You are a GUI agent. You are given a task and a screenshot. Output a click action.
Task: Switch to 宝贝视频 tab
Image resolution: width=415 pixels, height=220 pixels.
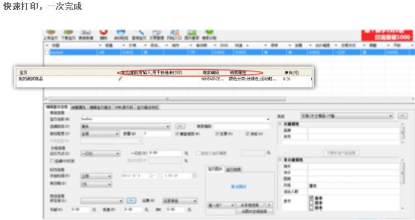(233, 169)
